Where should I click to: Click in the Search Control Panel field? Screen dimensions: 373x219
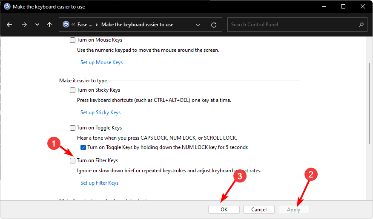click(293, 25)
